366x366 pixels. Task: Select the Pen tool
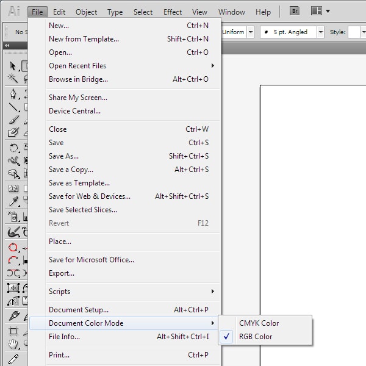[13, 94]
